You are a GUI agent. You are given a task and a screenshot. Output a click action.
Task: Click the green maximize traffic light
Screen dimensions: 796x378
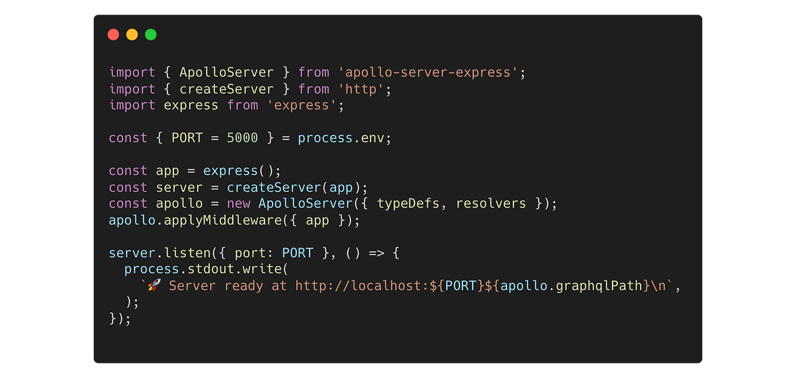point(151,35)
